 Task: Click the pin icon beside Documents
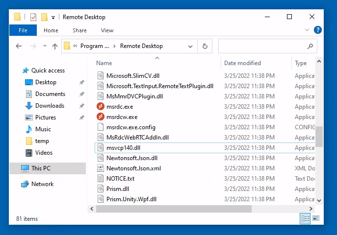pos(81,94)
